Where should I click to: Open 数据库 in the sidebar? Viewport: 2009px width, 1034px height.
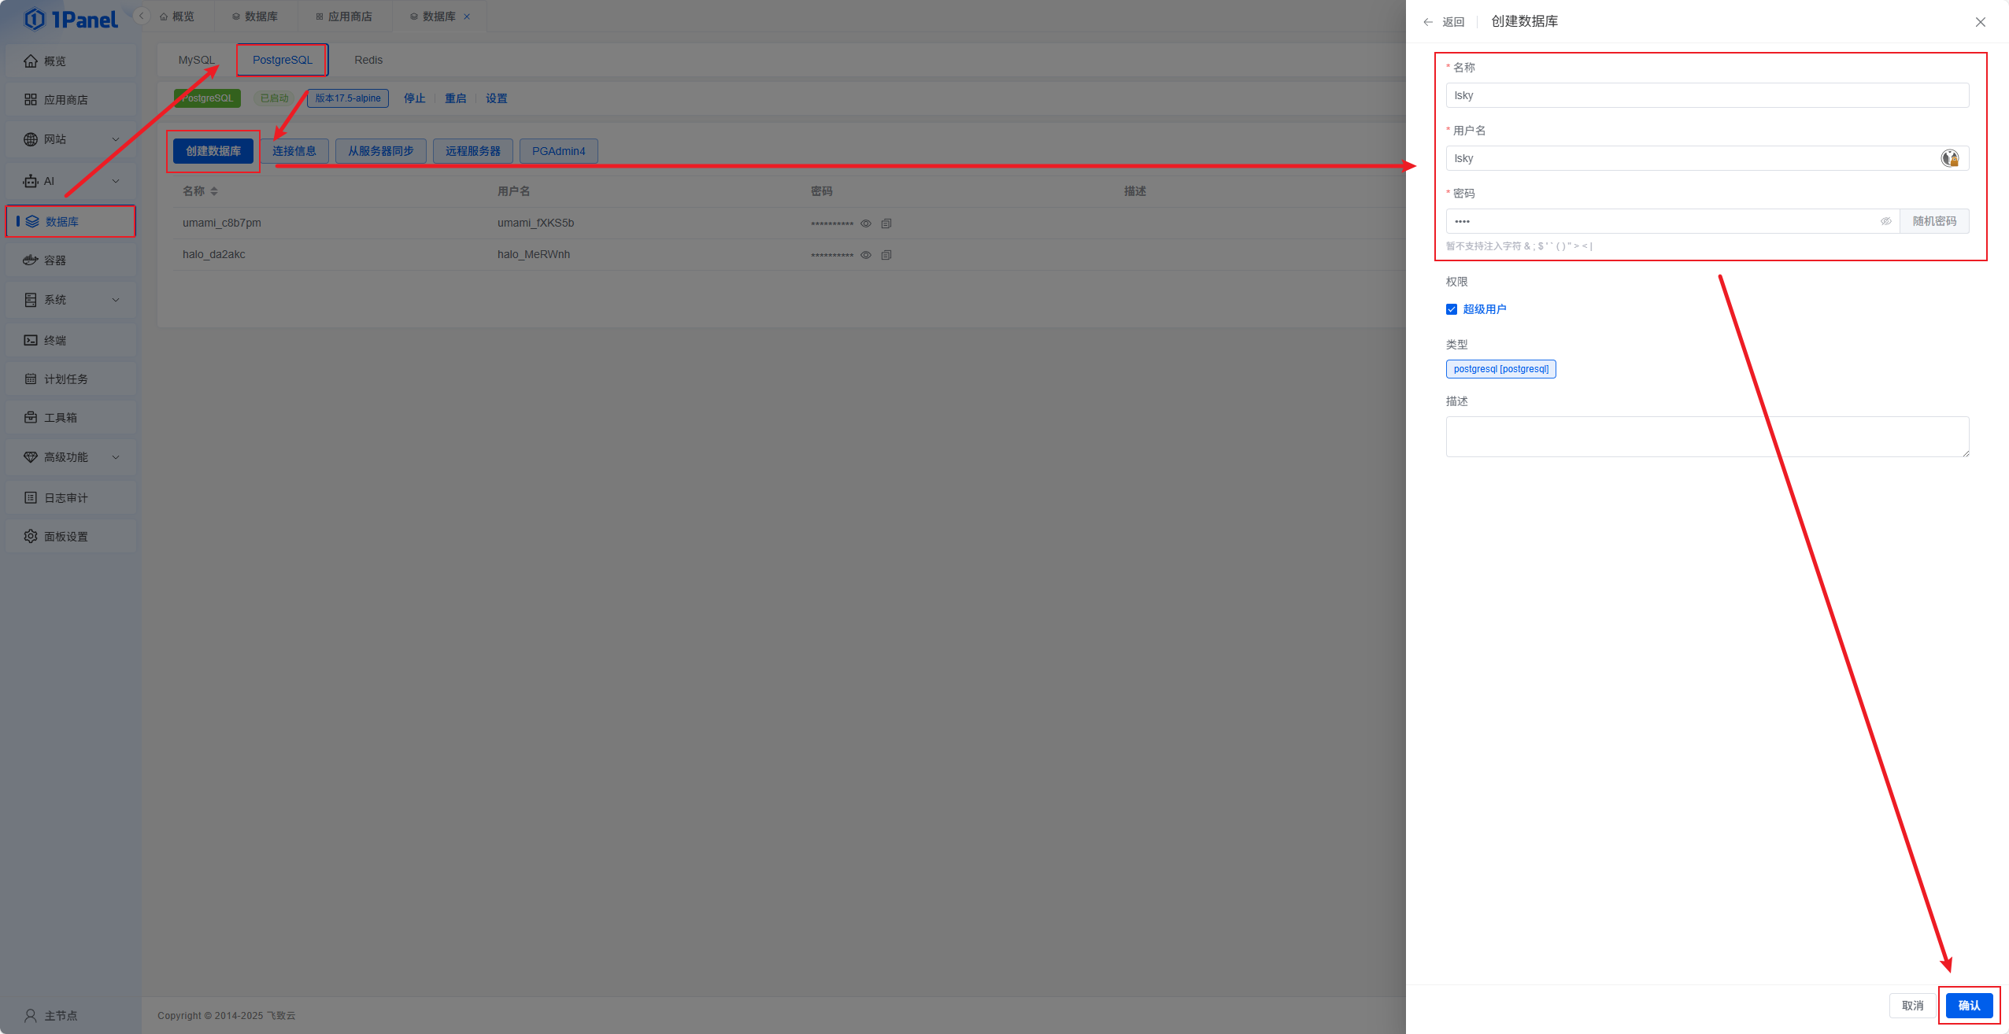pos(71,221)
